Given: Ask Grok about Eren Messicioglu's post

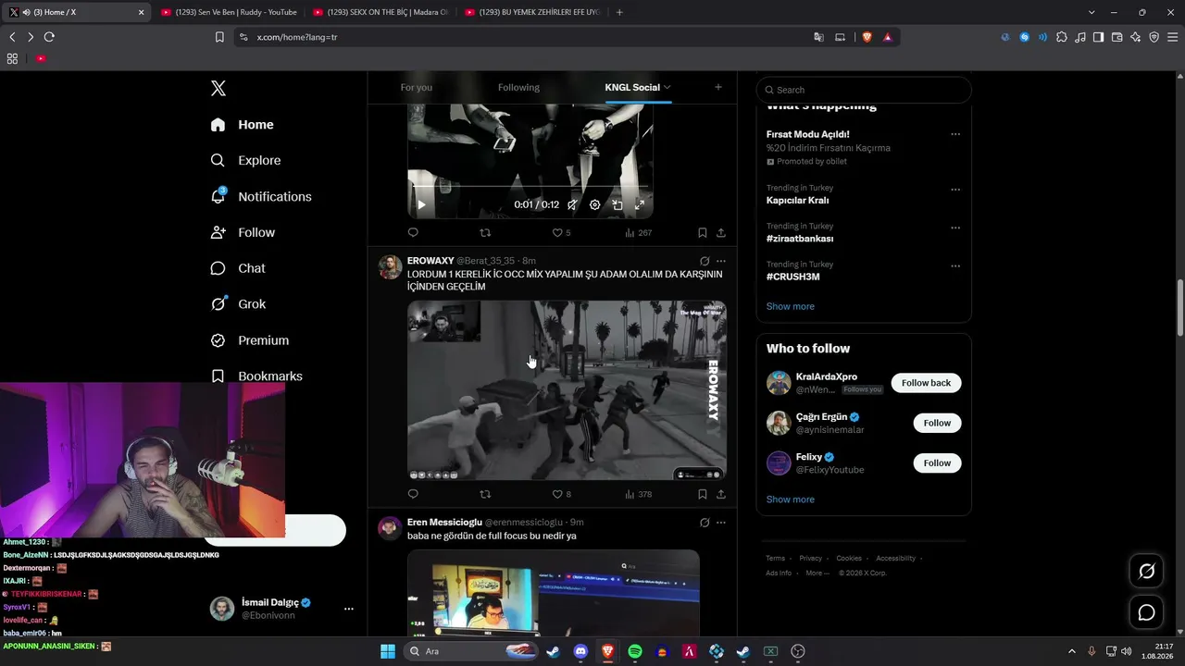Looking at the screenshot, I should point(705,523).
